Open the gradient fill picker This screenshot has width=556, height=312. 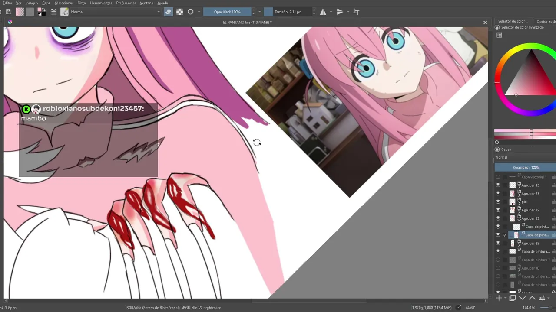pyautogui.click(x=20, y=12)
